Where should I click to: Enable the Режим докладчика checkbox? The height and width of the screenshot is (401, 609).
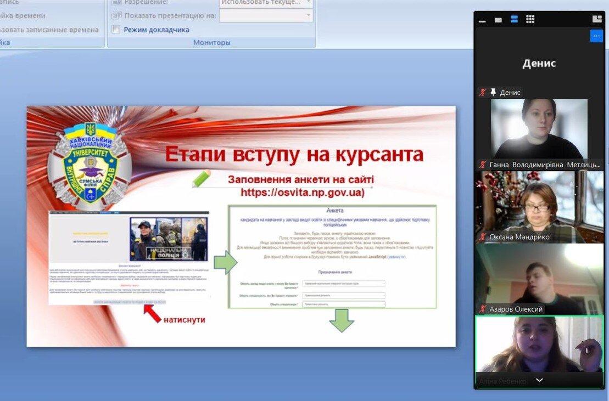point(116,30)
